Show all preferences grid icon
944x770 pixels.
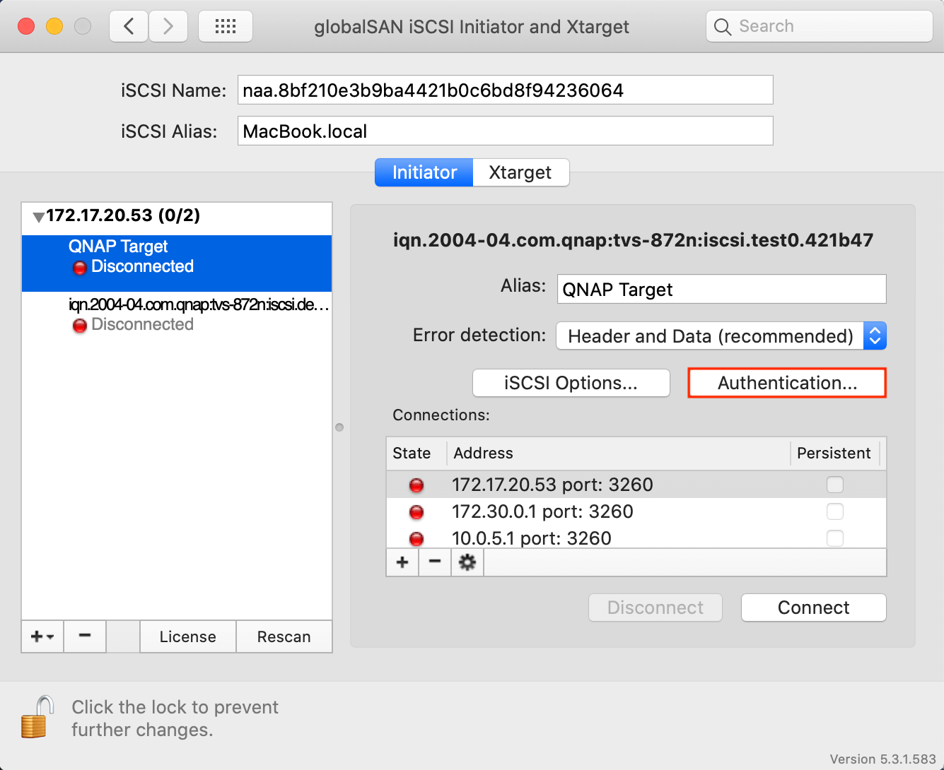coord(225,27)
